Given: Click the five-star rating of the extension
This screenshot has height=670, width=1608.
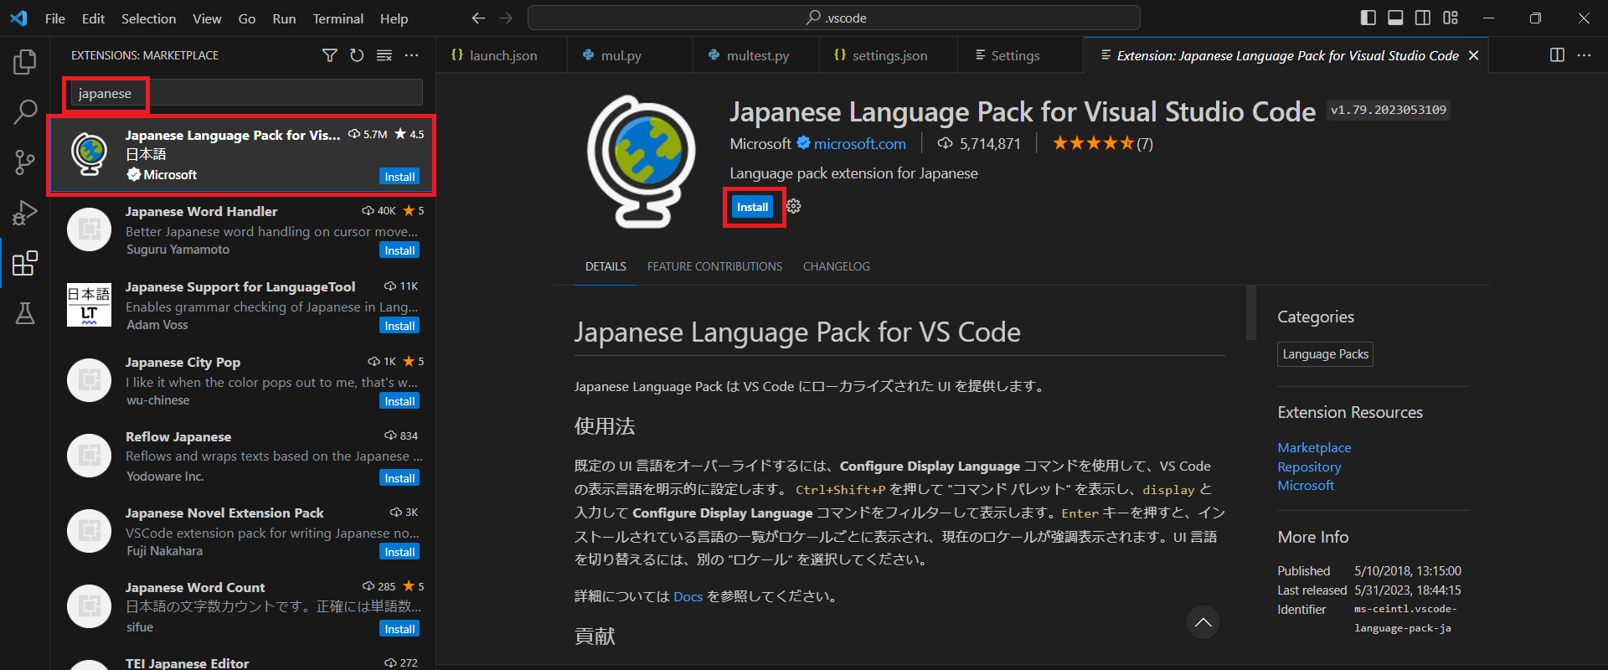Looking at the screenshot, I should pyautogui.click(x=1093, y=143).
